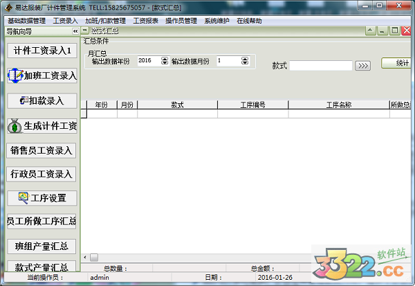Click the 统计 button
This screenshot has height=286, width=415.
tap(396, 63)
